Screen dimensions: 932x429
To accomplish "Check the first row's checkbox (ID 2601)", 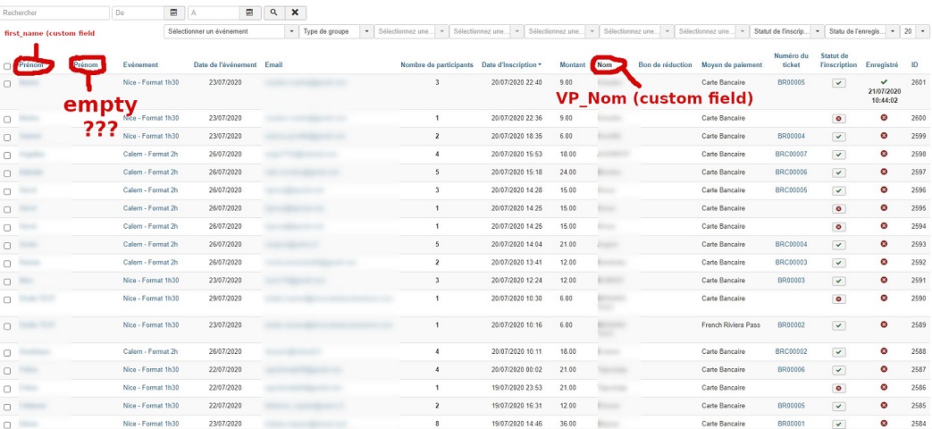I will point(8,83).
